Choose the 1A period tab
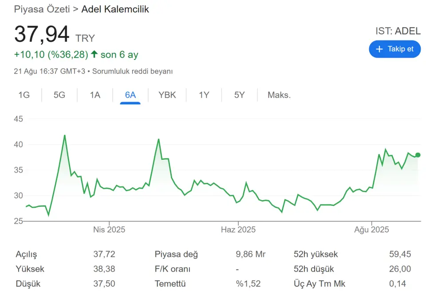426x292 pixels. coord(95,95)
